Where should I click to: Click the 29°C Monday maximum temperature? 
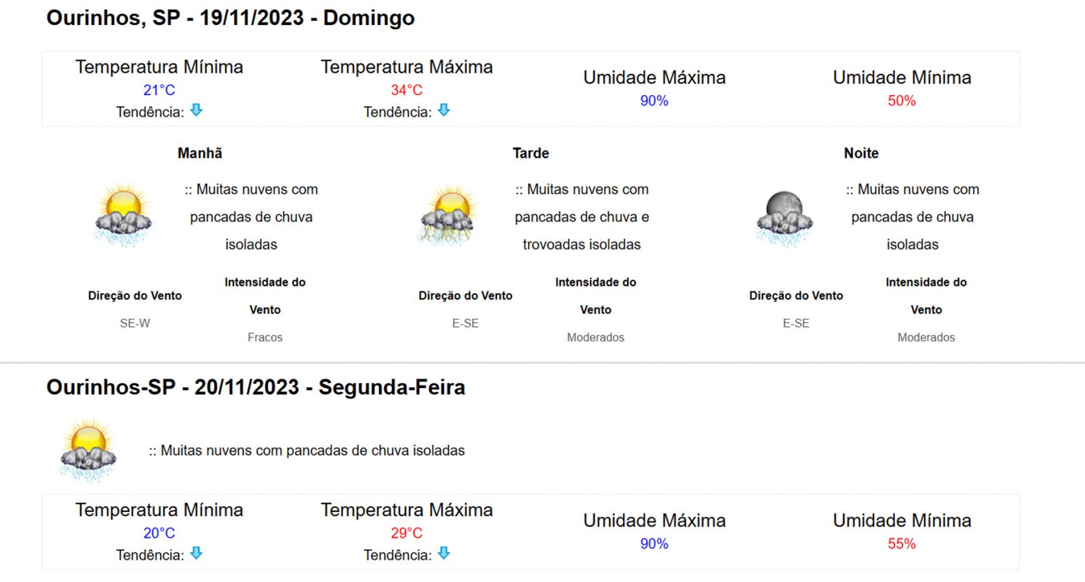406,533
